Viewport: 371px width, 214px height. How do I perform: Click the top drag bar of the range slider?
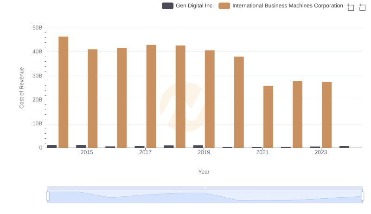pyautogui.click(x=205, y=188)
